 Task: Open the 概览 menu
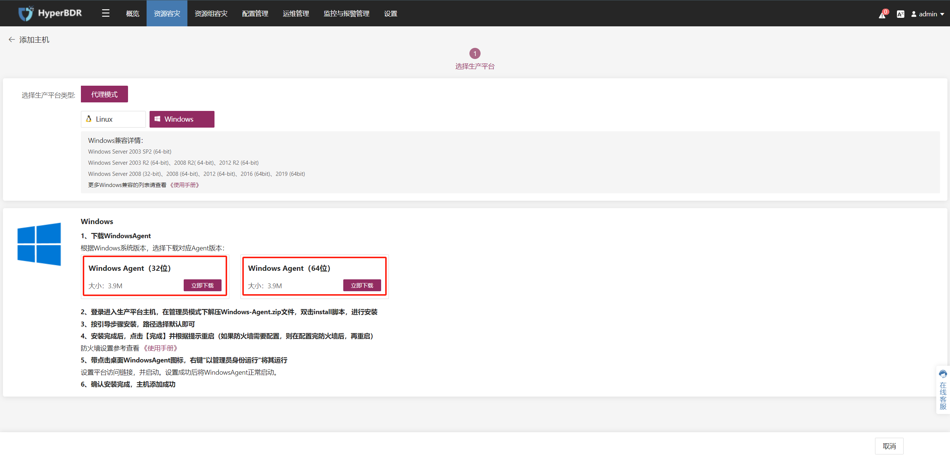point(132,14)
